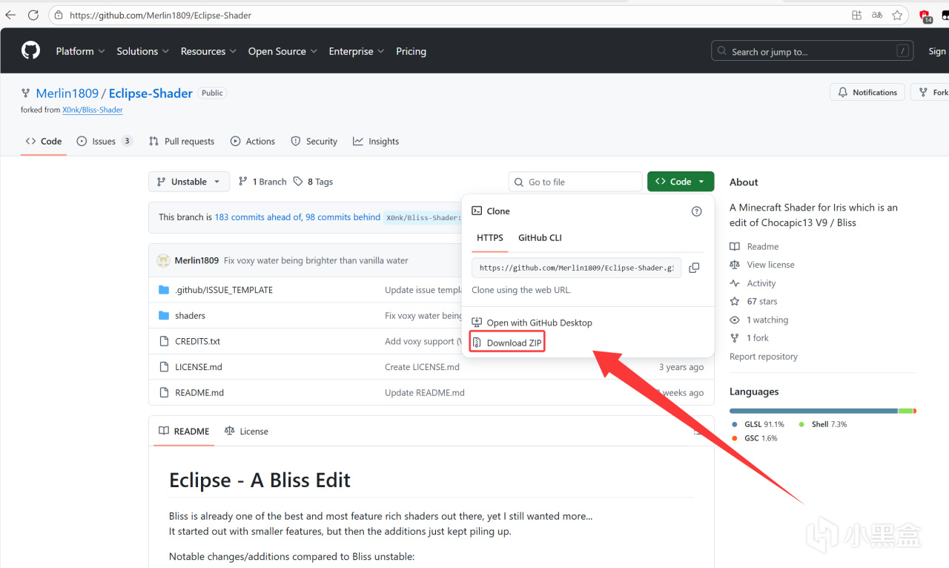Open the .github/ISSUE_TEMPLATE folder
The height and width of the screenshot is (568, 949).
point(224,290)
